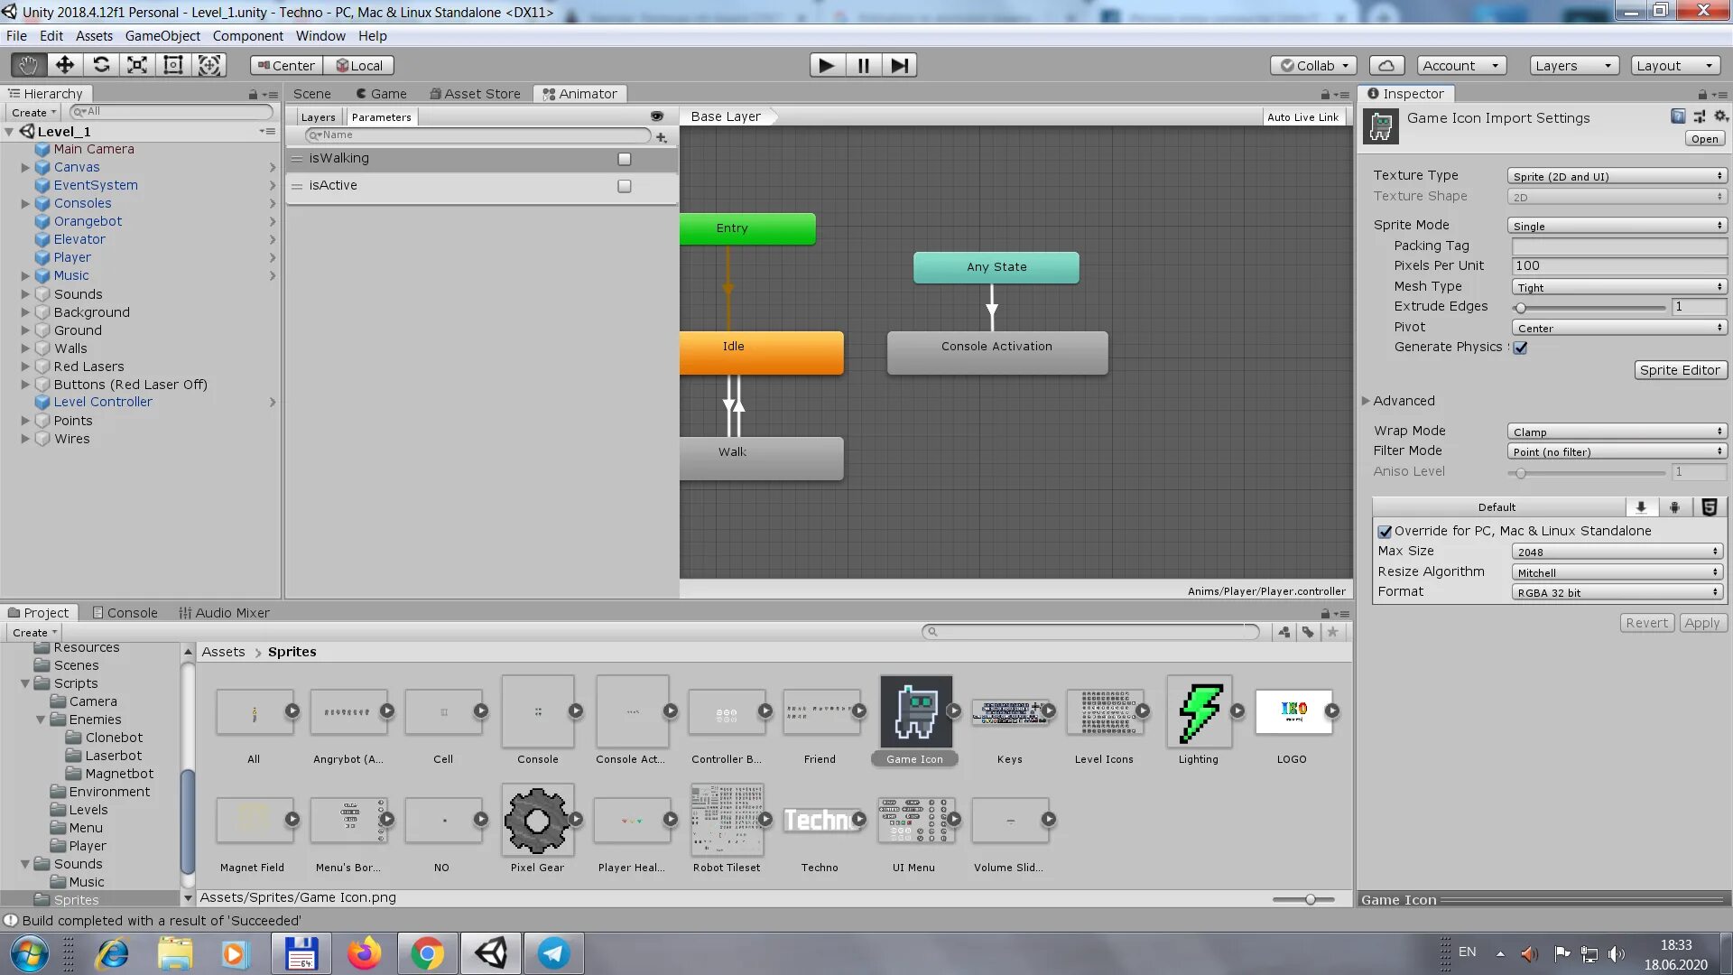Image resolution: width=1733 pixels, height=975 pixels.
Task: Select the Hand tool in toolbar
Action: click(28, 65)
